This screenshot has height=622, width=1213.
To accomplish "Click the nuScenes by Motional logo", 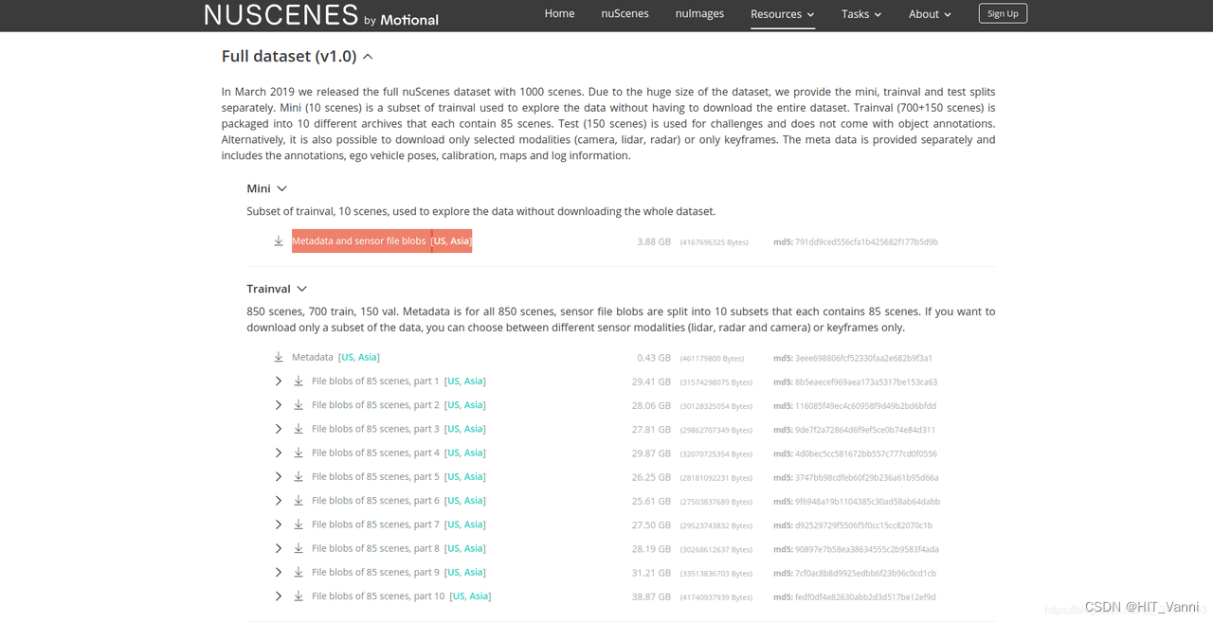I will [x=321, y=15].
